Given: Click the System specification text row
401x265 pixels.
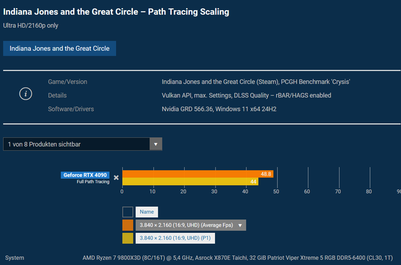Looking at the screenshot, I should [199, 258].
